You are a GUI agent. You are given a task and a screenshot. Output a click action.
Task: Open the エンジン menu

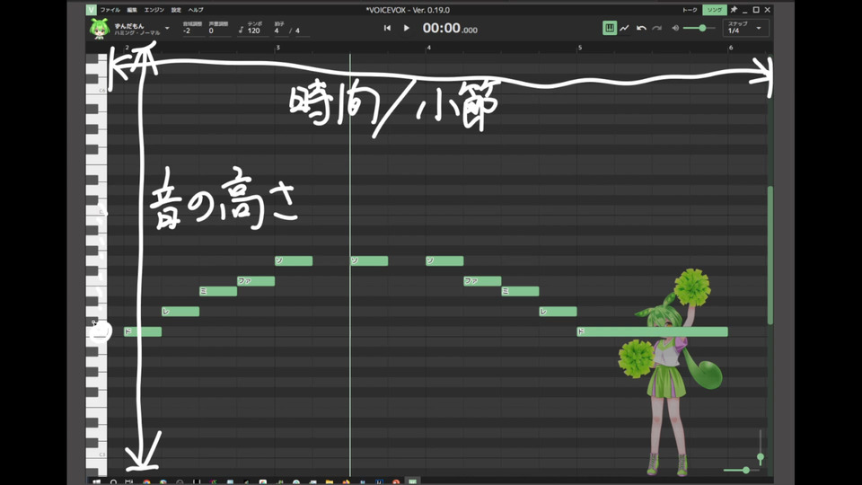click(154, 10)
